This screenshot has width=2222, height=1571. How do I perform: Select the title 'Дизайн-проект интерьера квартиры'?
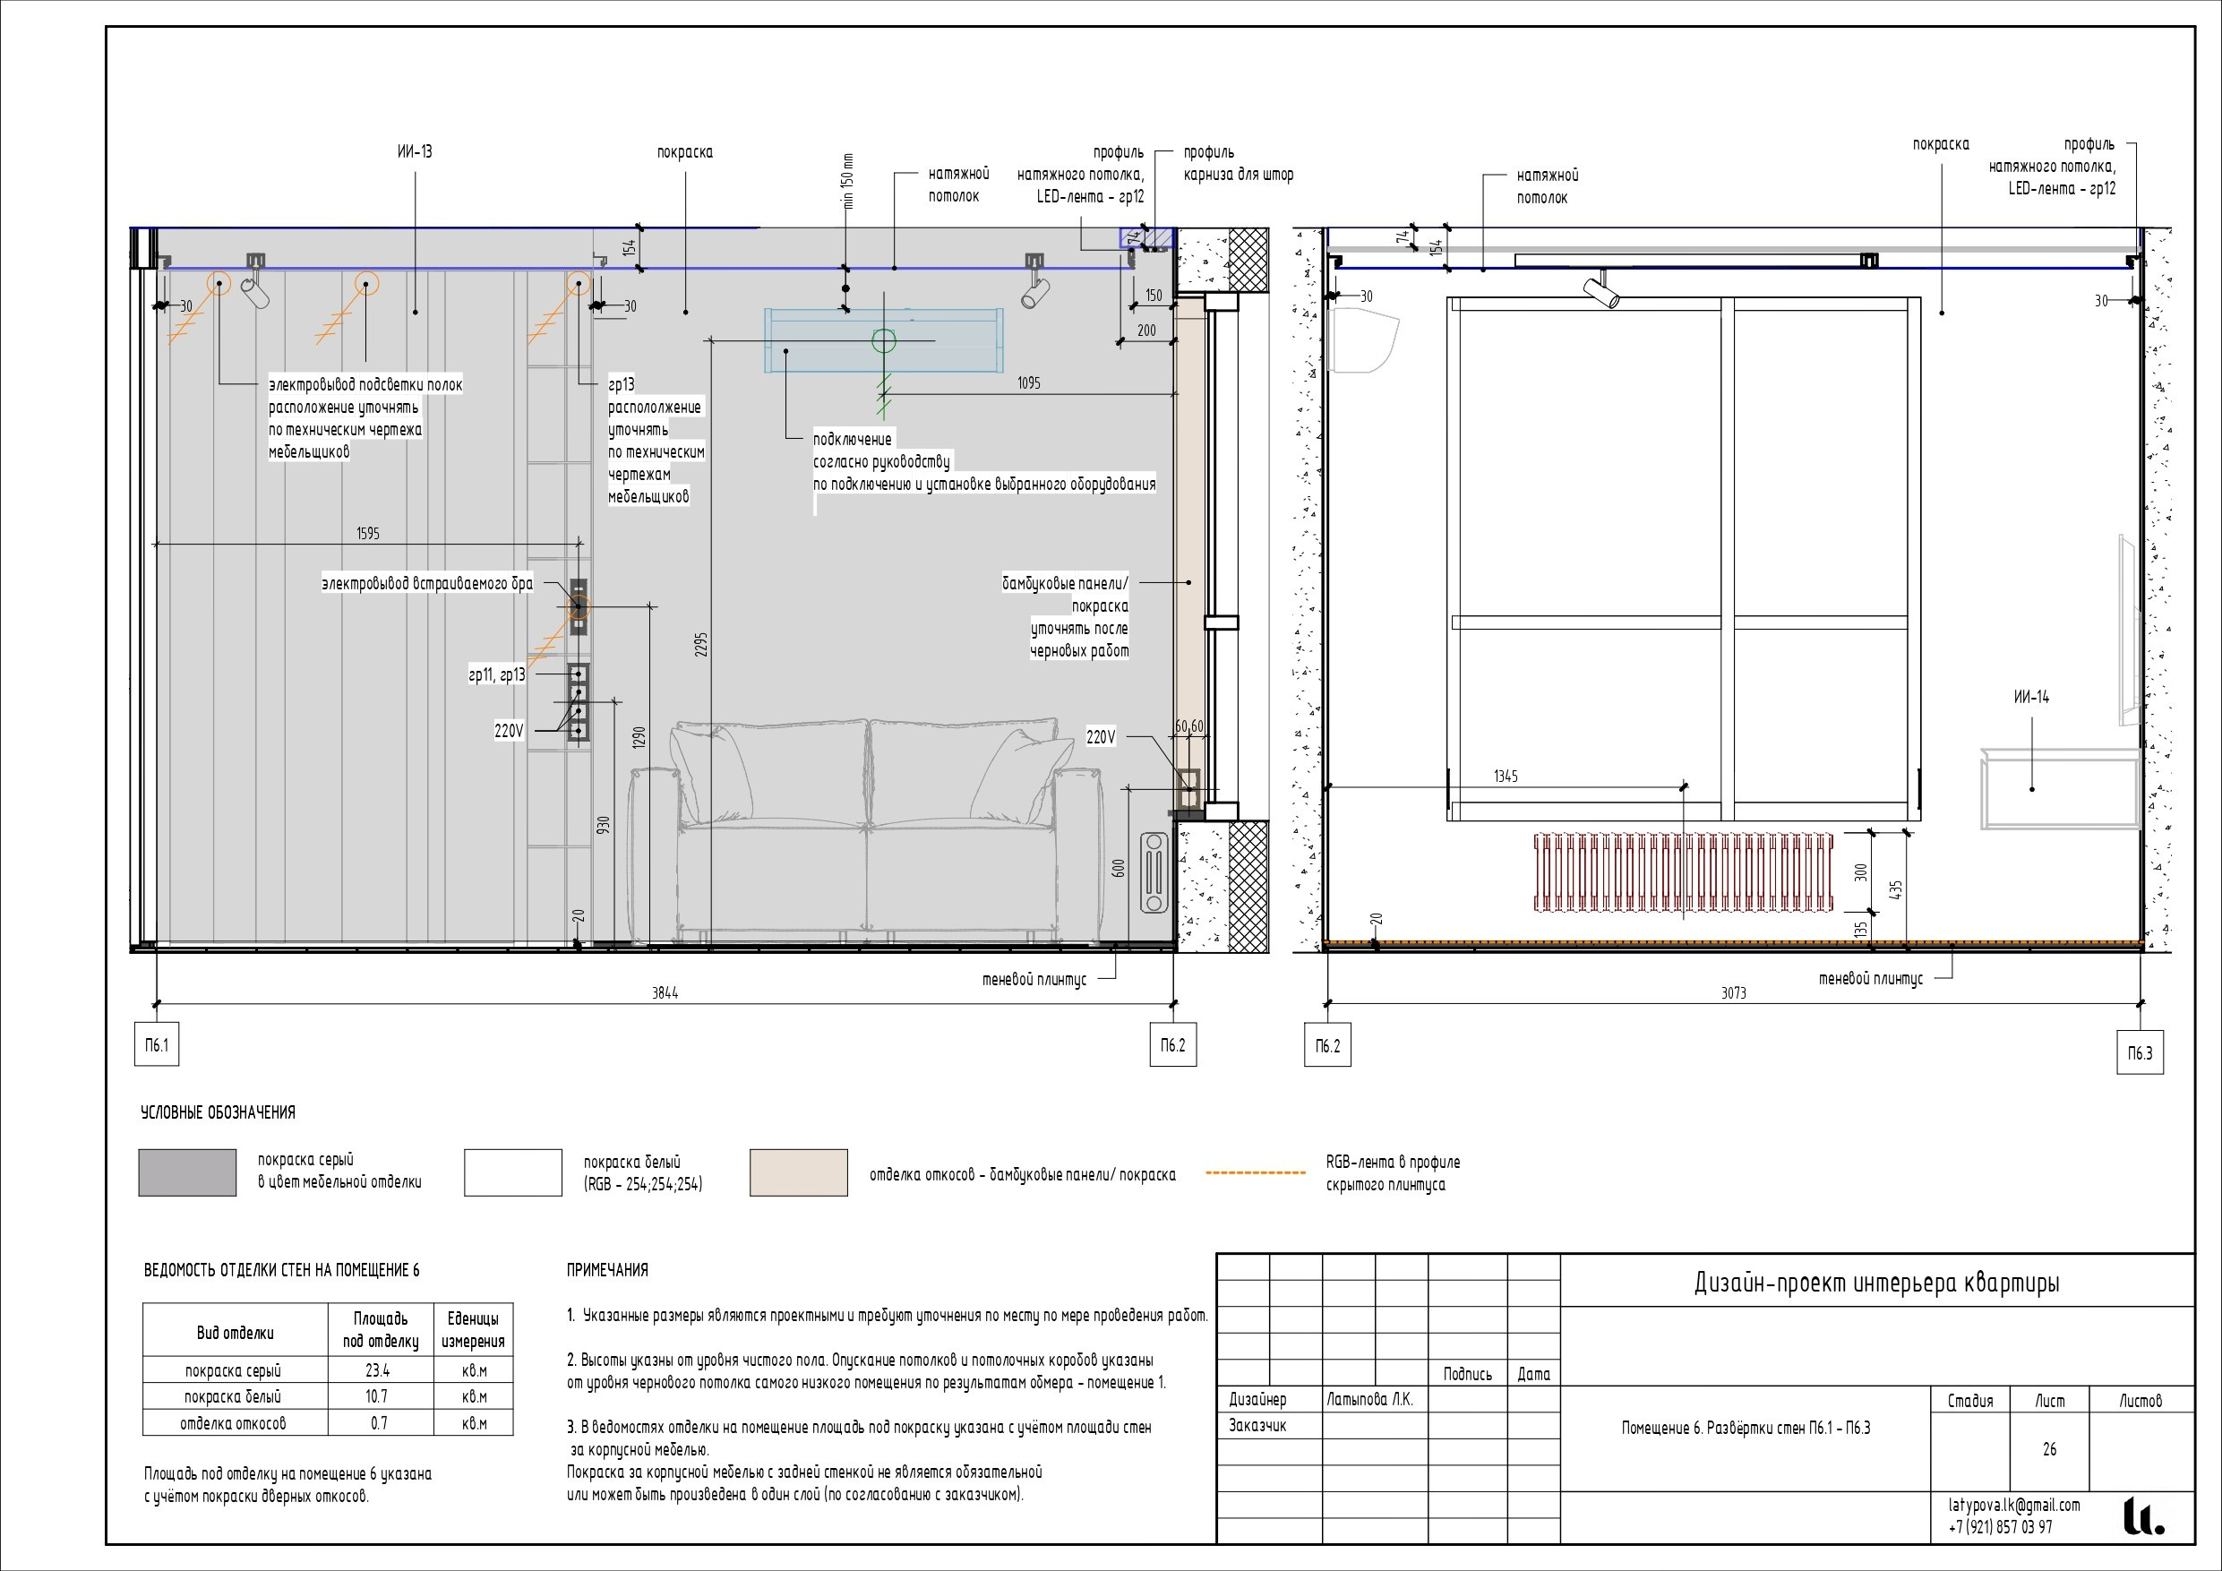pyautogui.click(x=1876, y=1283)
